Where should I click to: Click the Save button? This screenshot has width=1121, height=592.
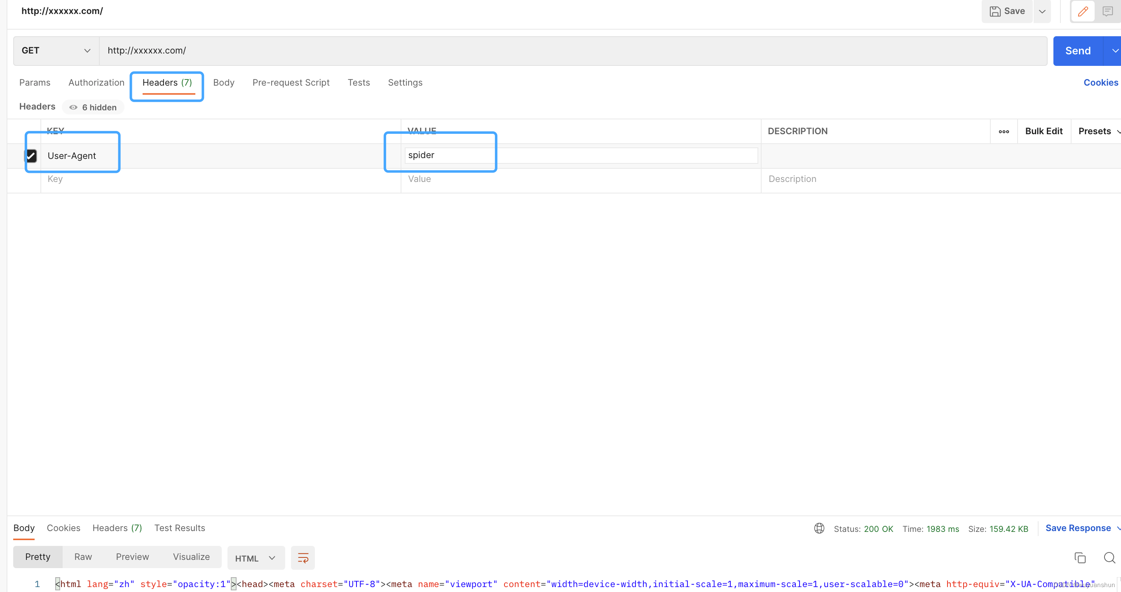point(1007,11)
